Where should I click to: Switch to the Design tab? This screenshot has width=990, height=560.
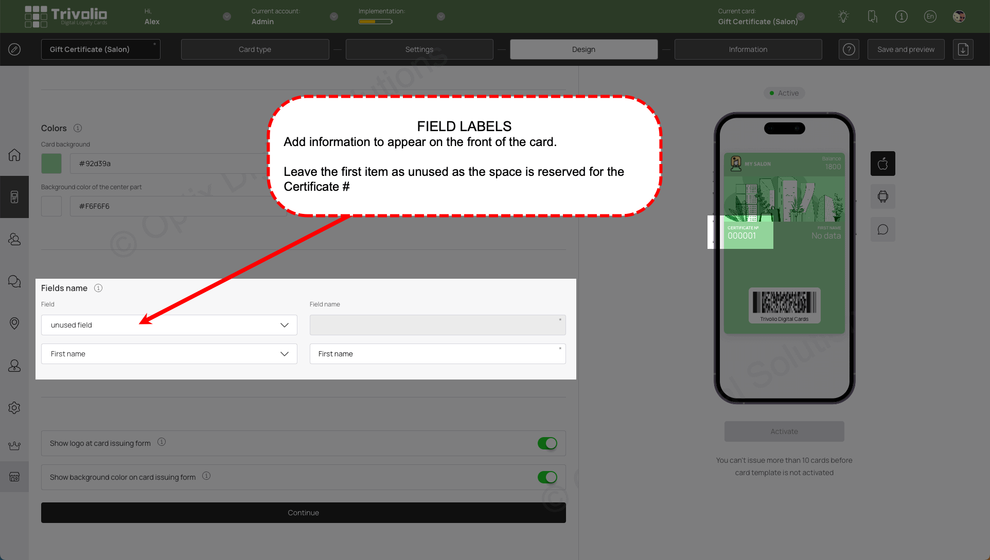[x=584, y=49]
